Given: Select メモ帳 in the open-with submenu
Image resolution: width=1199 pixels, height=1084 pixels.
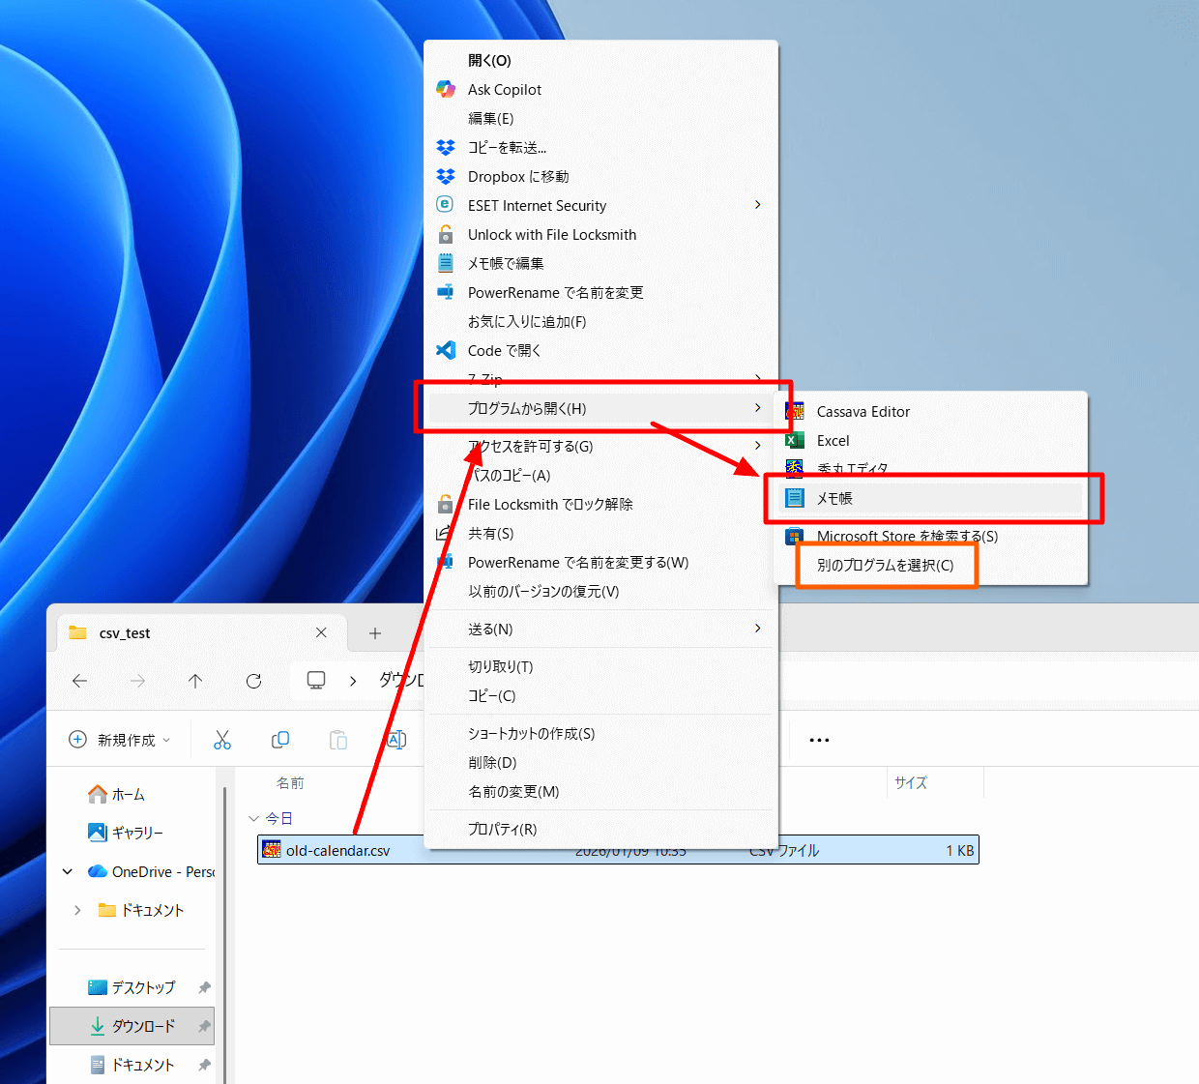Looking at the screenshot, I should [x=833, y=498].
